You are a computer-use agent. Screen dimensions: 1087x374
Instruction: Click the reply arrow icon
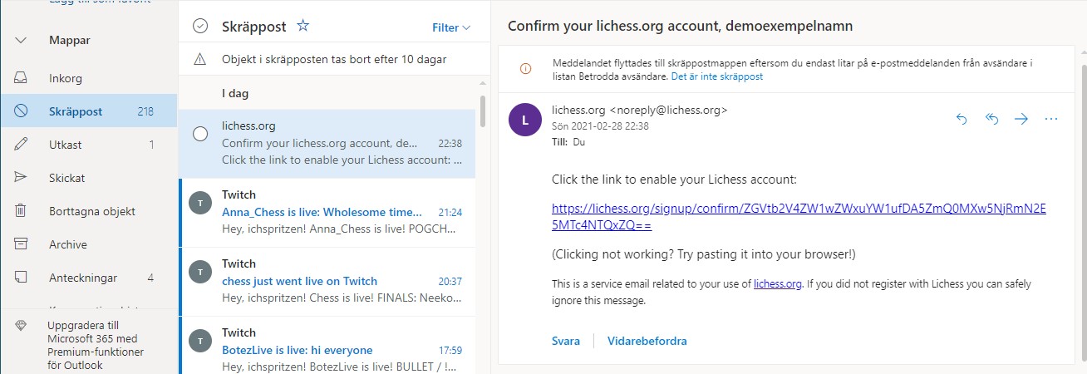coord(962,119)
